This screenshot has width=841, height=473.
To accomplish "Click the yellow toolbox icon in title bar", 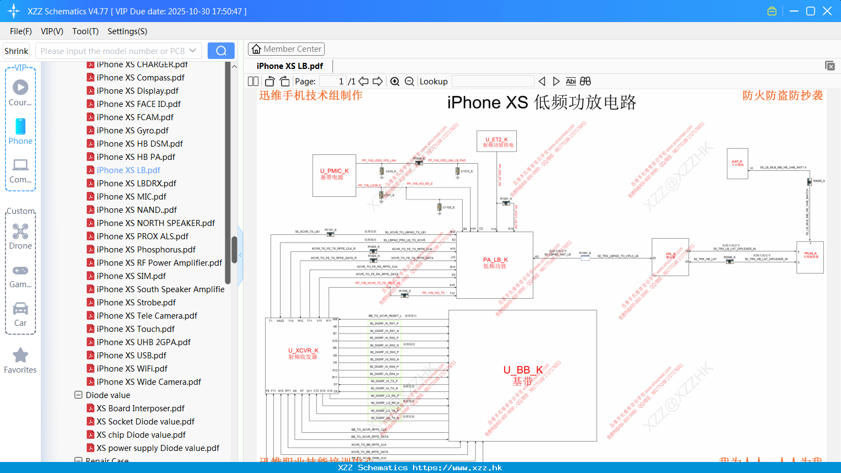I will (772, 11).
